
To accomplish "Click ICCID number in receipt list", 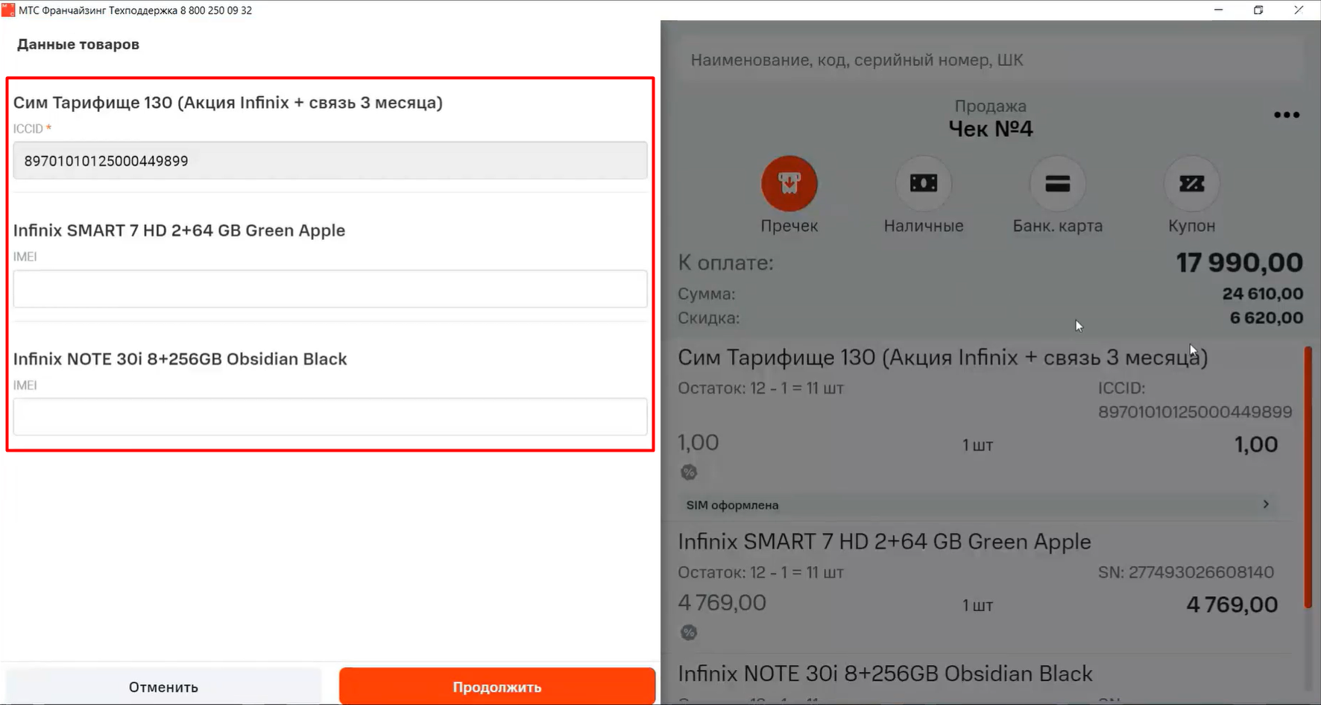I will (1194, 411).
